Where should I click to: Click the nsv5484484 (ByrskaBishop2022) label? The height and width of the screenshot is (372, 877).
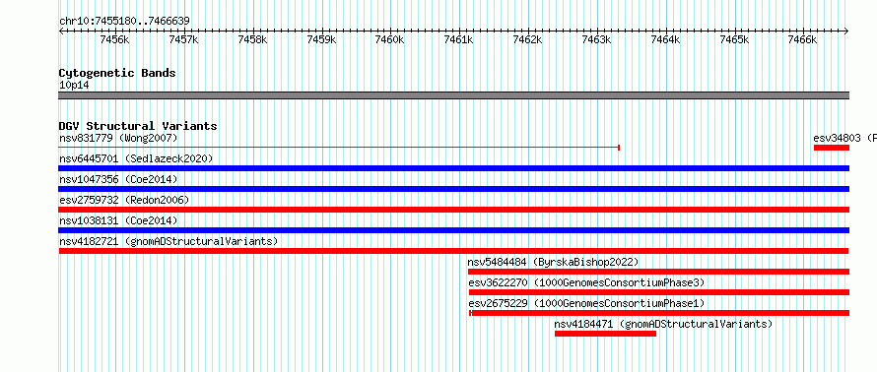(553, 262)
